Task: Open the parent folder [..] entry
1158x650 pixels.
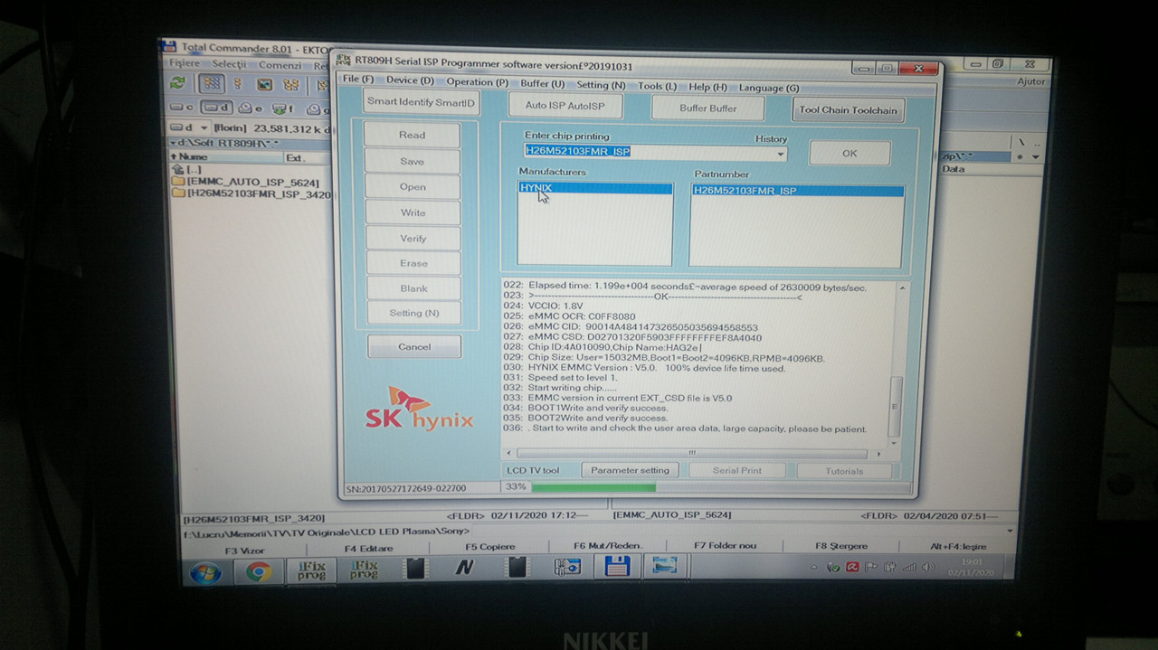Action: tap(186, 169)
